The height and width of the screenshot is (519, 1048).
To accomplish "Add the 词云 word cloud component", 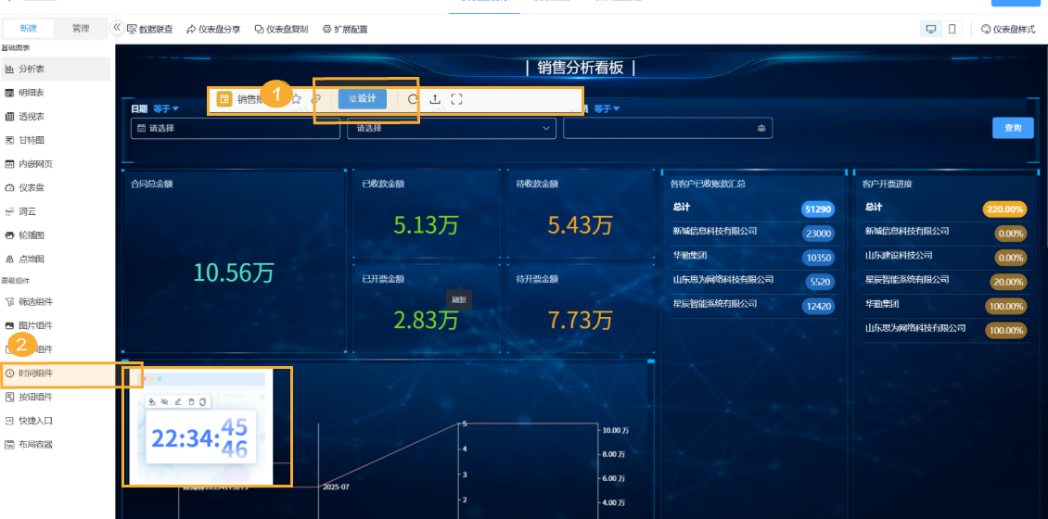I will [28, 211].
